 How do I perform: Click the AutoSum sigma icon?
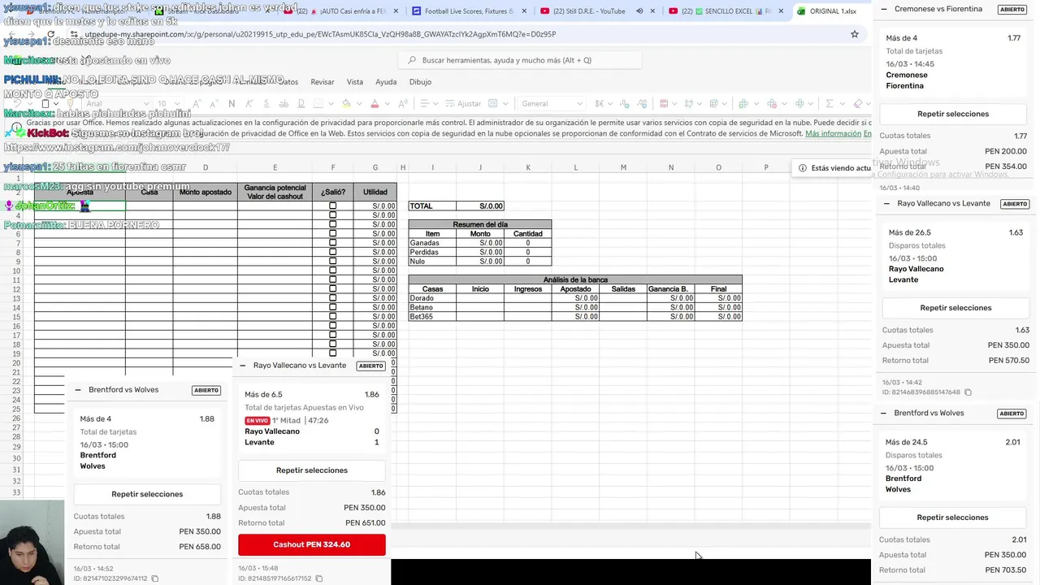click(830, 103)
